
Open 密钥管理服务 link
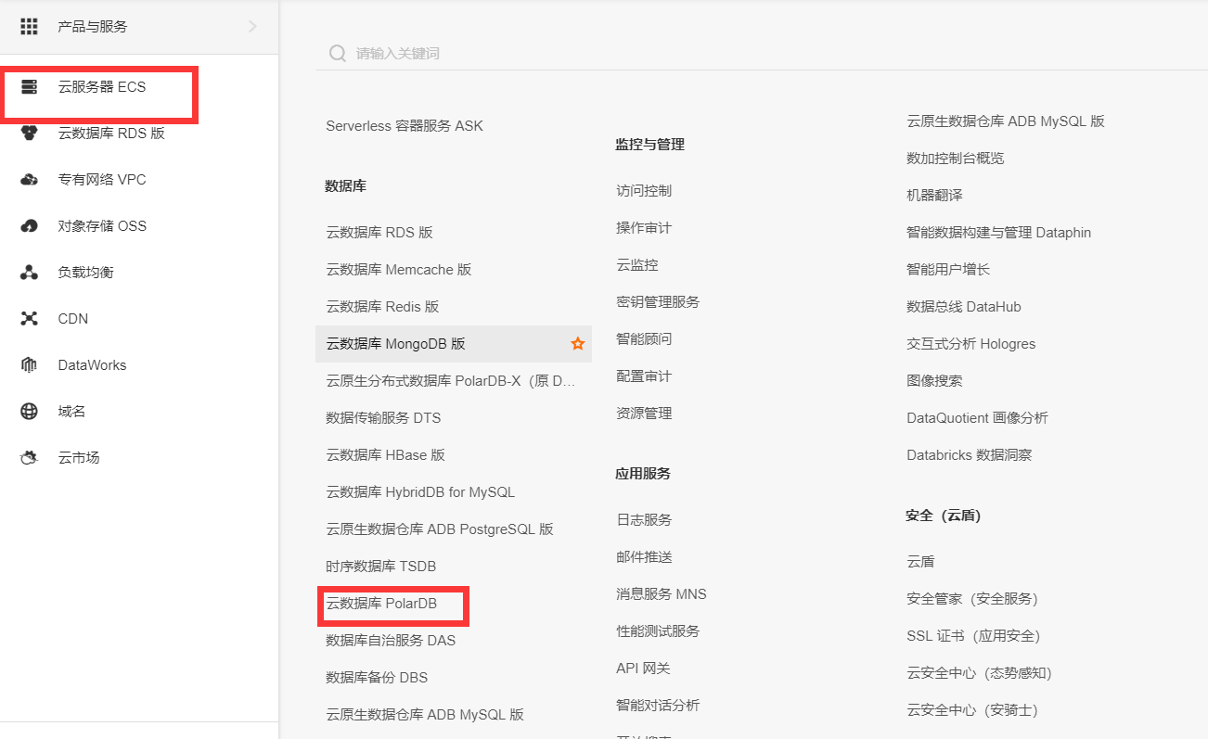pos(658,302)
